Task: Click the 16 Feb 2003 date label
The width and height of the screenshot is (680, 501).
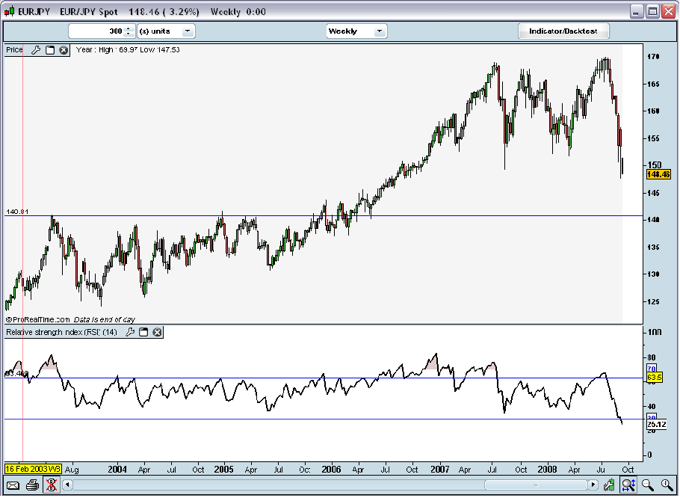Action: pos(33,470)
